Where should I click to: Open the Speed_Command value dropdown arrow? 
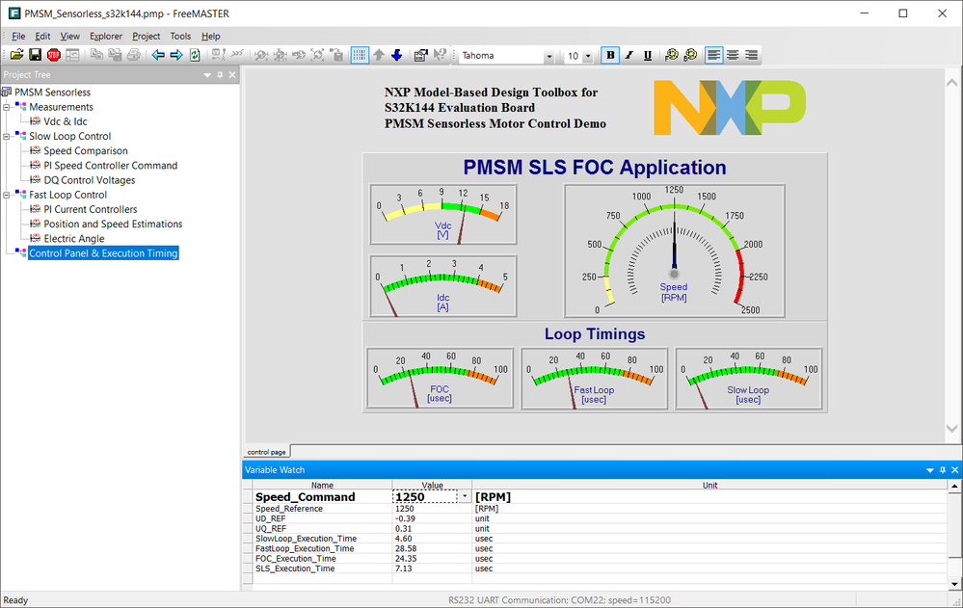tap(465, 496)
